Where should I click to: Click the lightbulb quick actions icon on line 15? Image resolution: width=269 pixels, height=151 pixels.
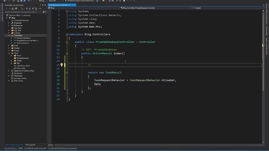pos(62,65)
